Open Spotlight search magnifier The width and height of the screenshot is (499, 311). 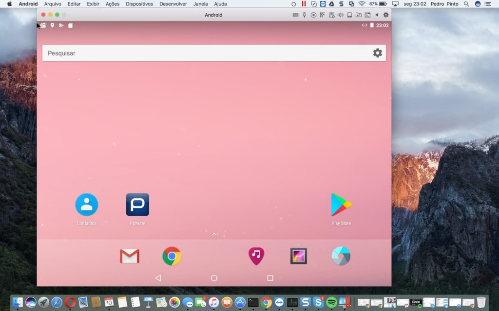(x=466, y=4)
